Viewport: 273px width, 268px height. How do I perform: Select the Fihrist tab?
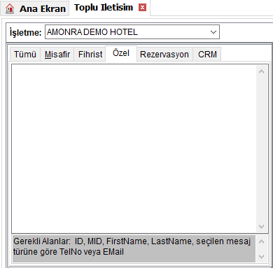coord(90,55)
